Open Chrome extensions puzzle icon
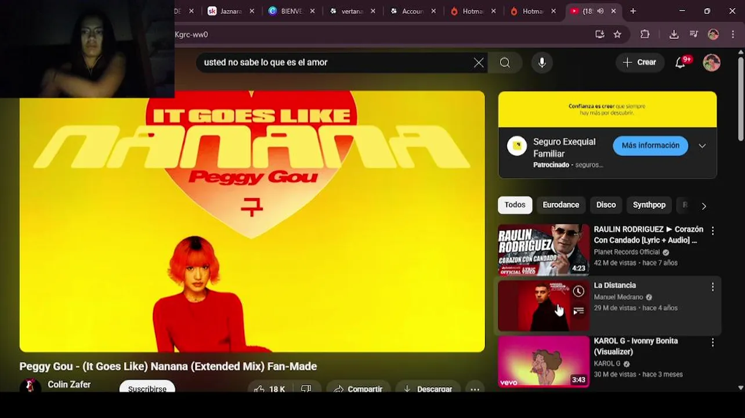Screen dimensions: 745x418 tap(645, 34)
